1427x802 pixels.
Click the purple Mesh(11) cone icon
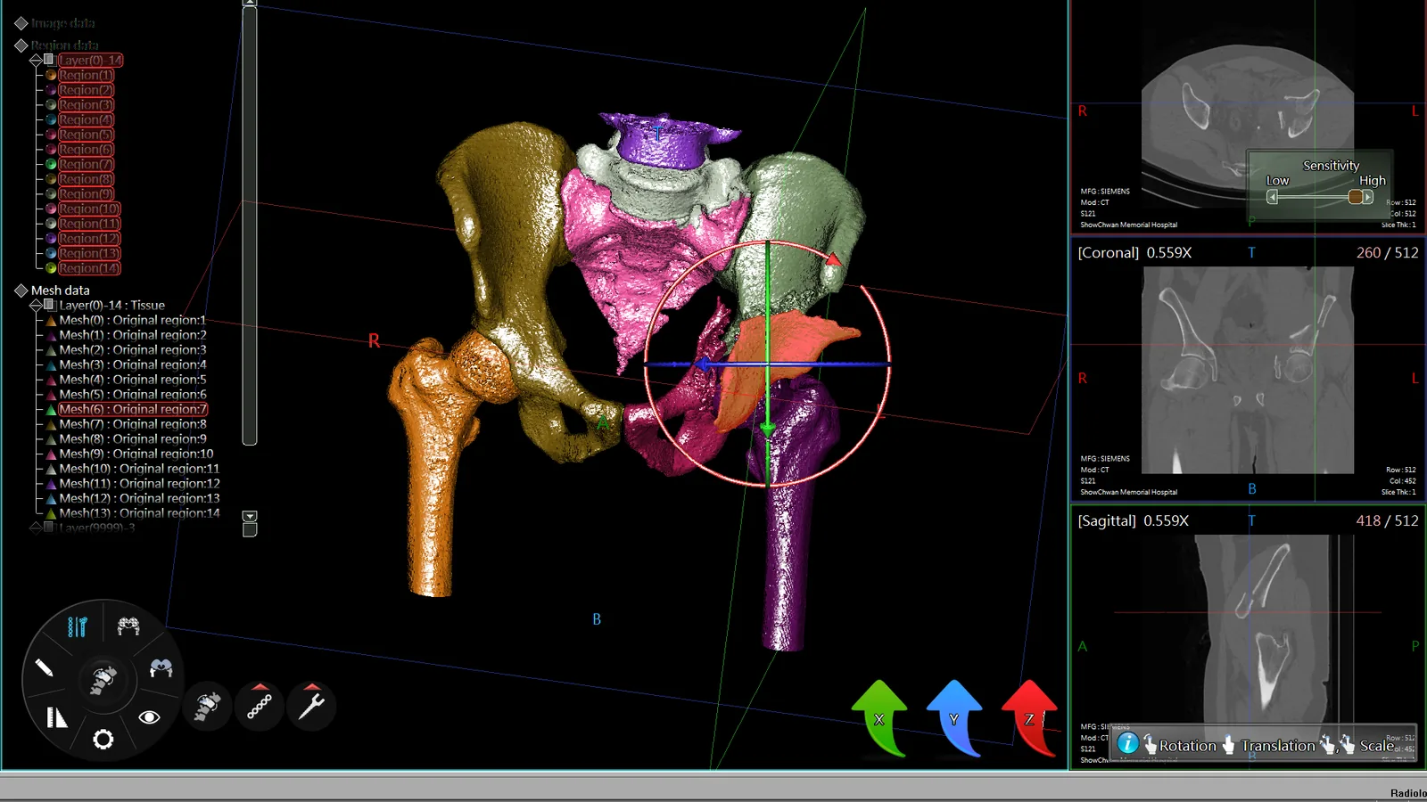point(52,484)
